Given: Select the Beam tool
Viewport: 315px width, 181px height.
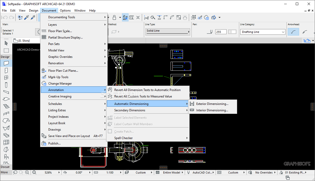Looking at the screenshot, I should 6,92.
